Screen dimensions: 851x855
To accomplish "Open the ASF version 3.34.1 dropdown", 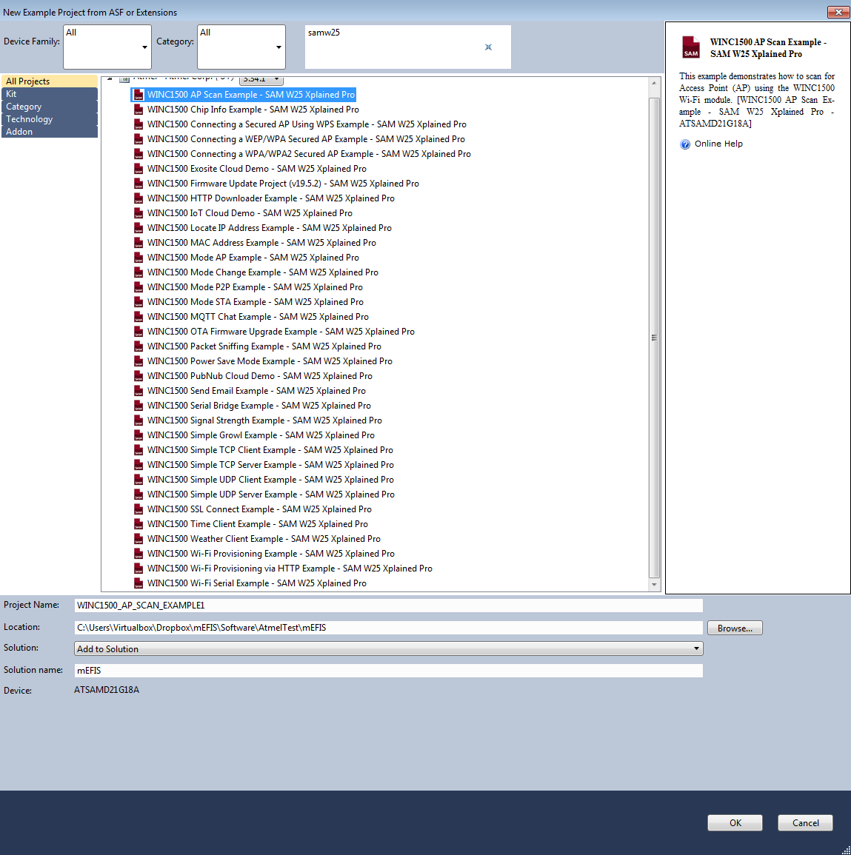I will [x=261, y=80].
